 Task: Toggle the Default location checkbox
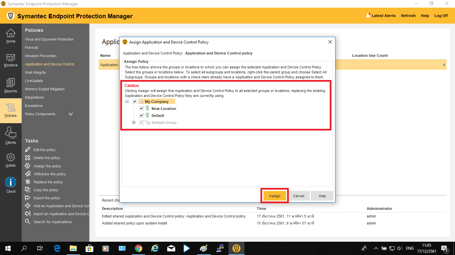coord(142,116)
